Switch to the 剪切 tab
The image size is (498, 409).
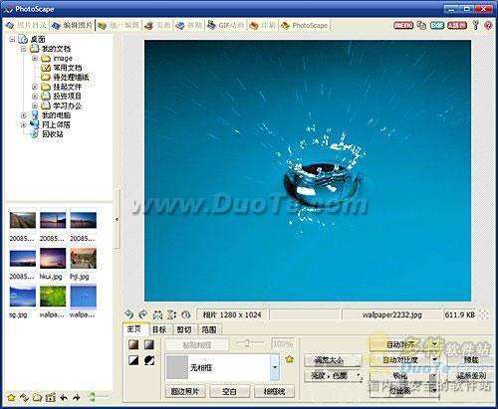(184, 329)
